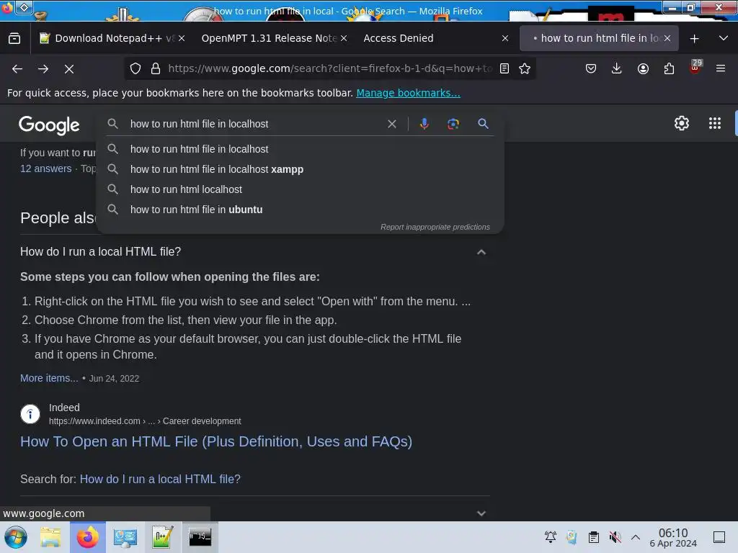
Task: Switch to the OpenMPT 1.31 Release Notes tab
Action: point(268,39)
